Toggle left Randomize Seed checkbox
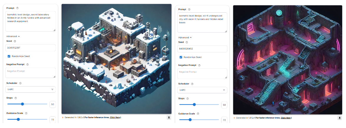This screenshot has height=128, width=346. point(9,56)
